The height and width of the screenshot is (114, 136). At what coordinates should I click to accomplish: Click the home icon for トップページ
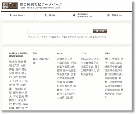click(11, 15)
